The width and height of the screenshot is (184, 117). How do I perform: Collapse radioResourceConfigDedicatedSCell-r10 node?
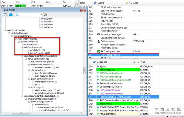[x=22, y=96]
